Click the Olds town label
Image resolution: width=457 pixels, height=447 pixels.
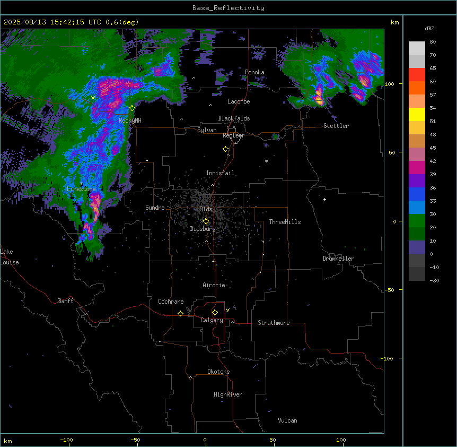[x=206, y=209]
